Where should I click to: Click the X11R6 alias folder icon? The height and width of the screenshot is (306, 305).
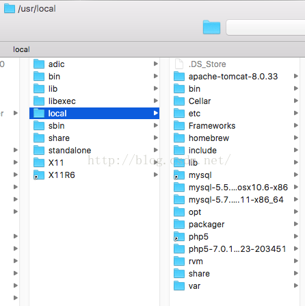[39, 175]
